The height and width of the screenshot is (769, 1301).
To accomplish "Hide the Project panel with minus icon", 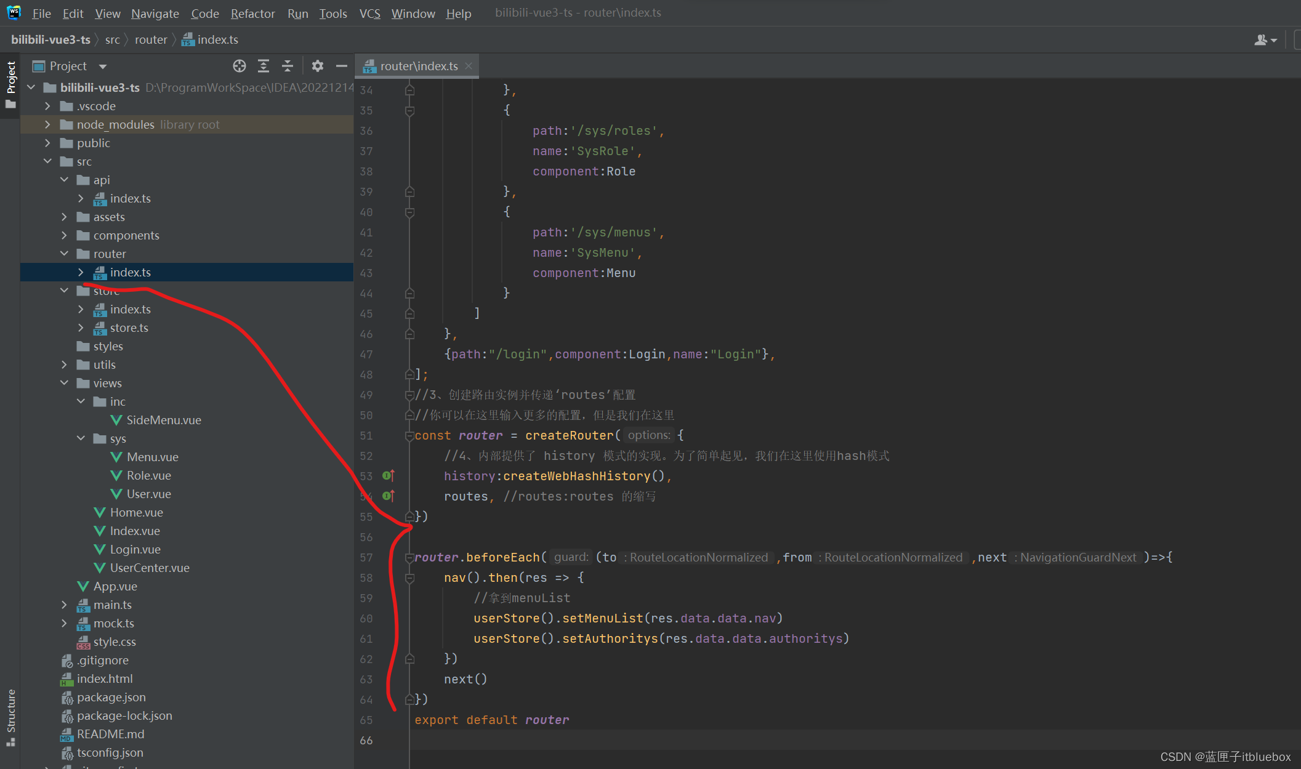I will (342, 66).
